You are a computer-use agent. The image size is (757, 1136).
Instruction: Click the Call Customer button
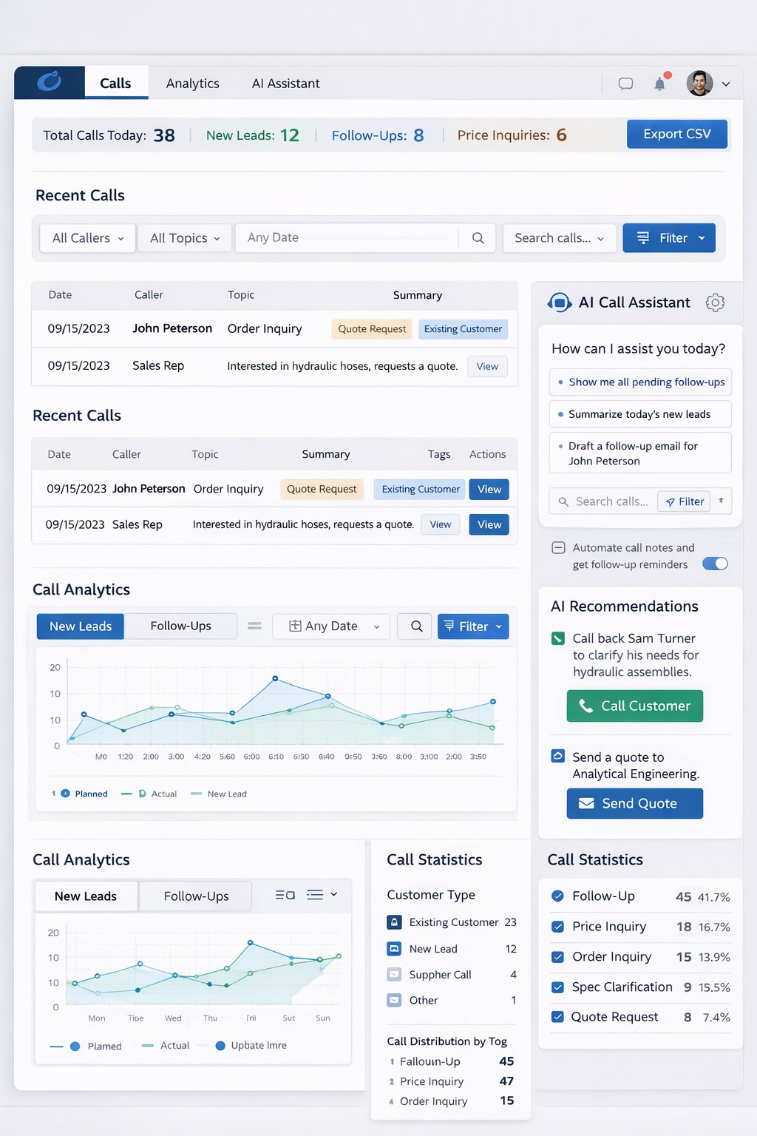tap(634, 706)
